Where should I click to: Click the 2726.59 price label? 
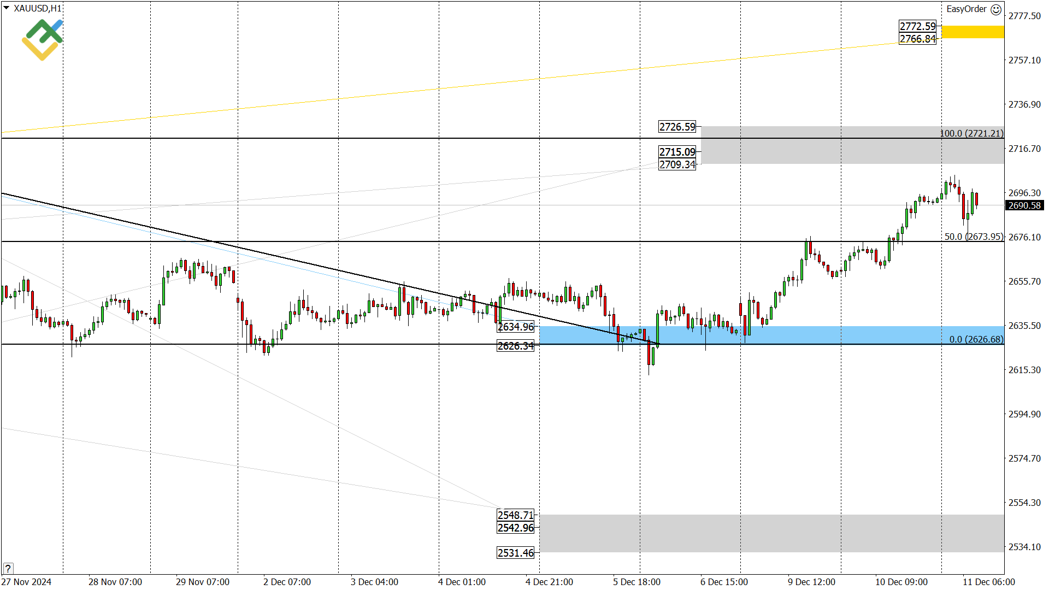[x=677, y=127]
